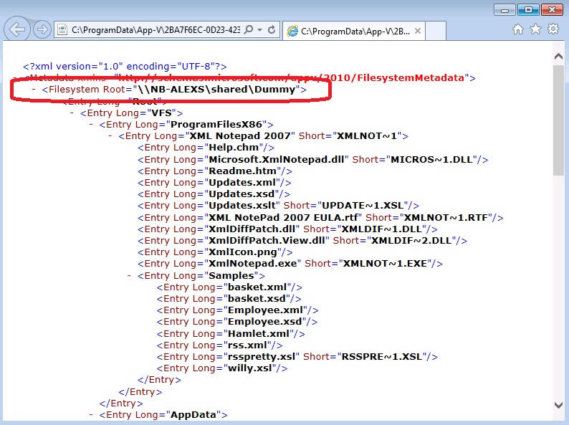This screenshot has width=569, height=425.
Task: Click the XMLNOT~1.EXE short name
Action: (x=385, y=264)
